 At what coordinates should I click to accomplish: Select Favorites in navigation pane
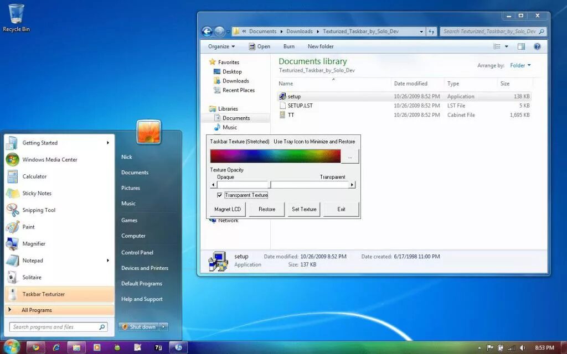(224, 62)
